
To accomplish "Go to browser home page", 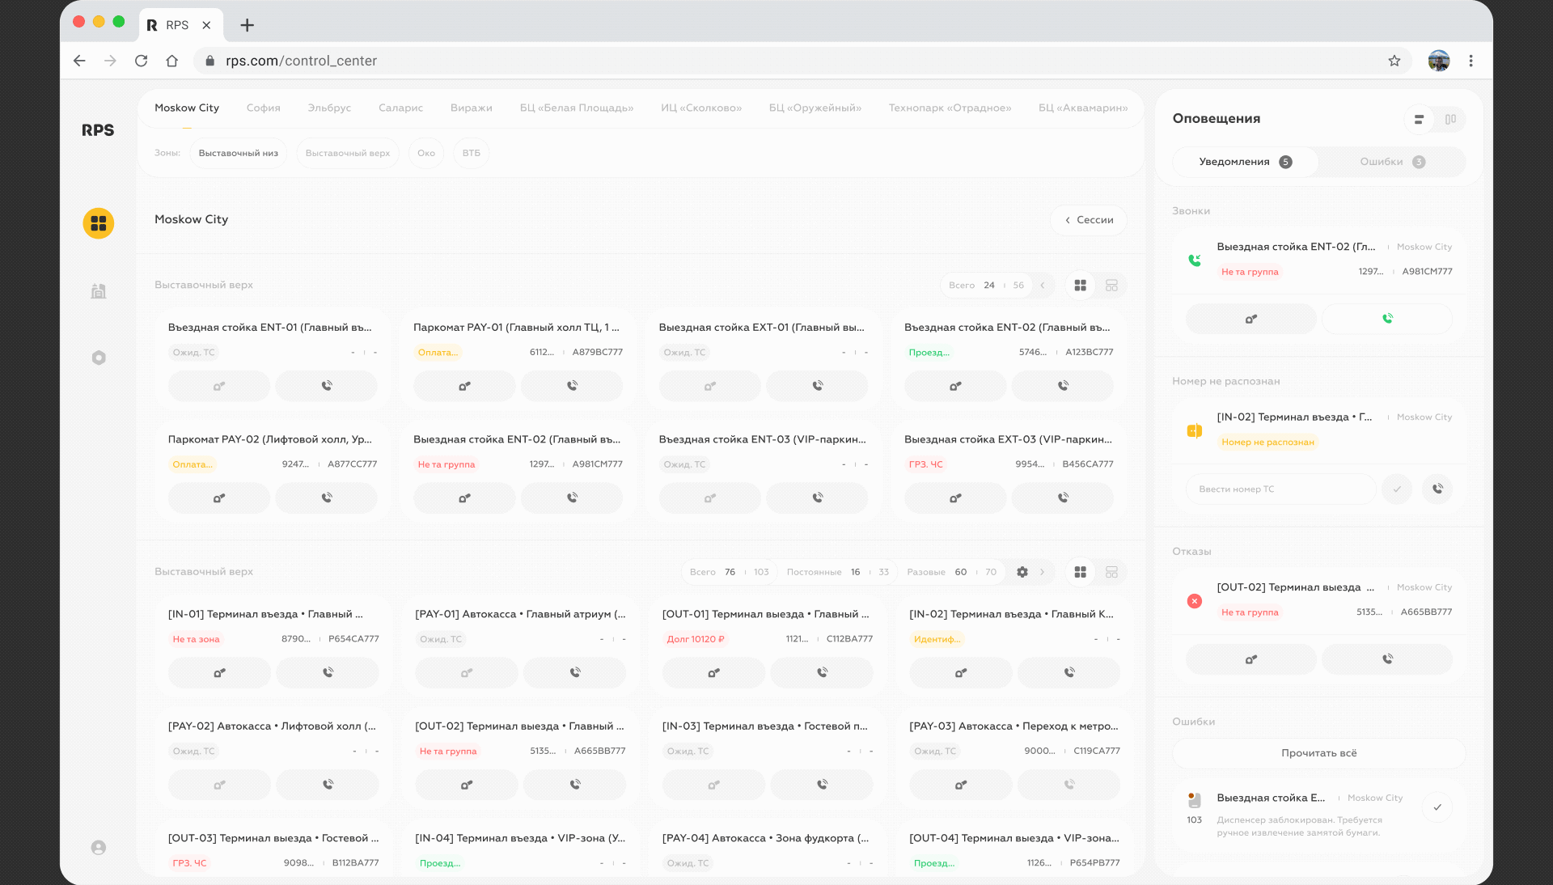I will coord(172,61).
